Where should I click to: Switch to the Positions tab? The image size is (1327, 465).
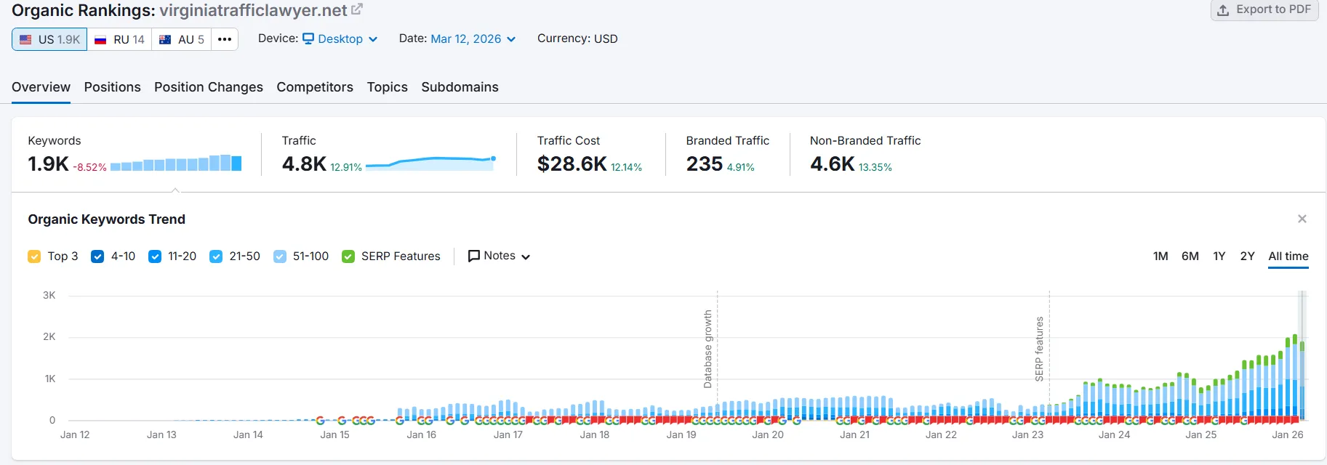click(x=112, y=87)
